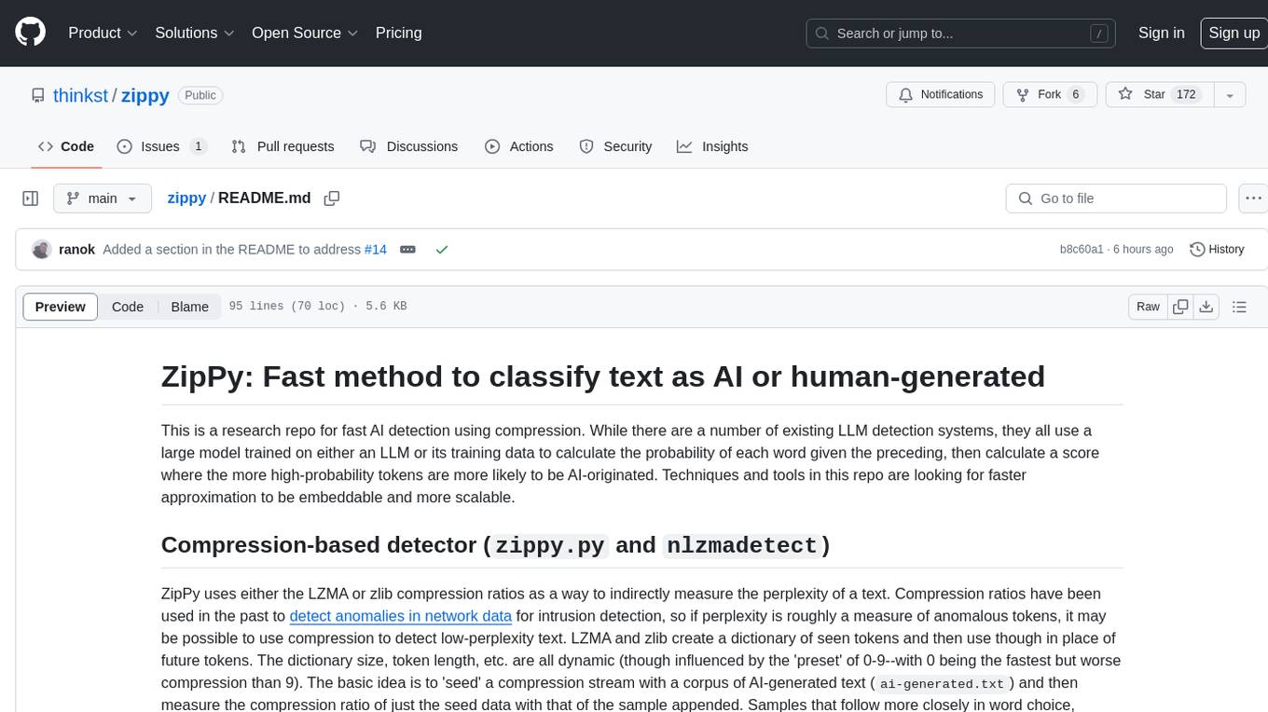Open the zippy repository link

click(x=145, y=95)
